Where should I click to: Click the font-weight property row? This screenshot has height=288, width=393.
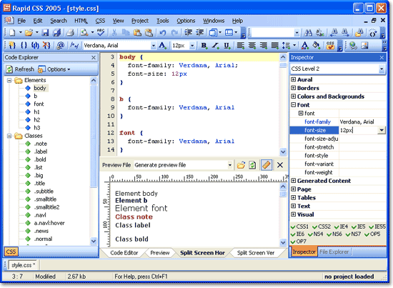[337, 172]
